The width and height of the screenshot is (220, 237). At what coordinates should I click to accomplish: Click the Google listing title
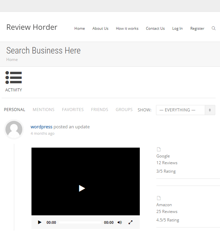click(163, 156)
